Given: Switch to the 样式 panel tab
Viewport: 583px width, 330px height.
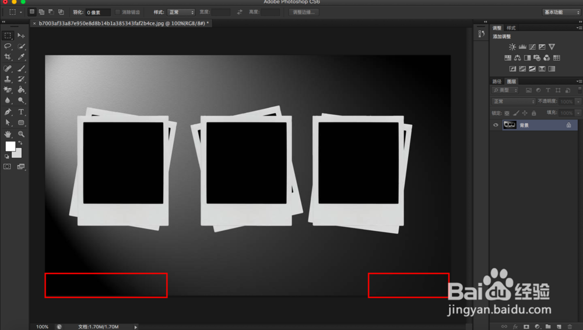Looking at the screenshot, I should [x=511, y=28].
